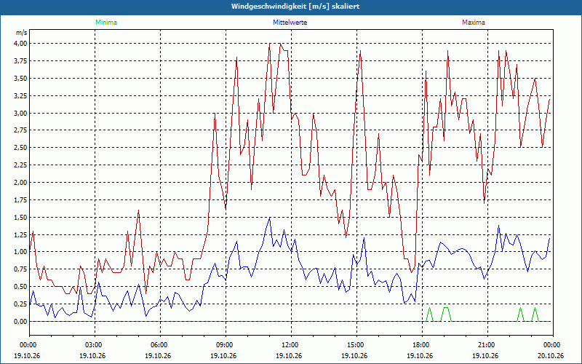Click the 19.10.26 date under 12:00
This screenshot has width=582, height=364.
pyautogui.click(x=289, y=355)
